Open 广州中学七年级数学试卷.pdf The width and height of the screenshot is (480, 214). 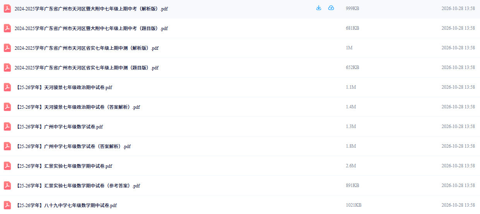click(x=59, y=127)
